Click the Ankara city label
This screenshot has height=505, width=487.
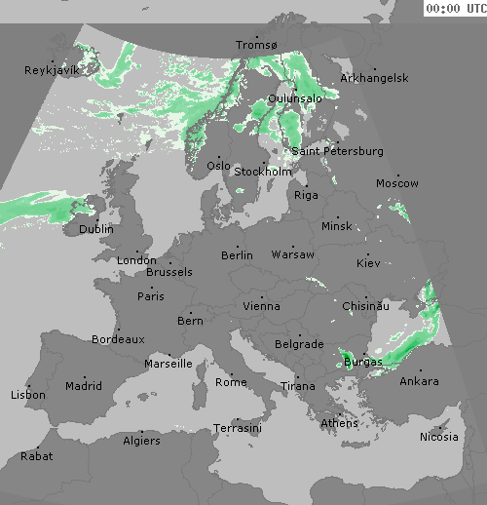click(x=420, y=381)
